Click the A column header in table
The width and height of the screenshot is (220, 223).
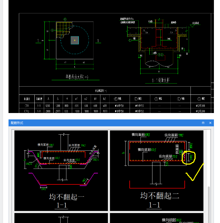click(48, 99)
